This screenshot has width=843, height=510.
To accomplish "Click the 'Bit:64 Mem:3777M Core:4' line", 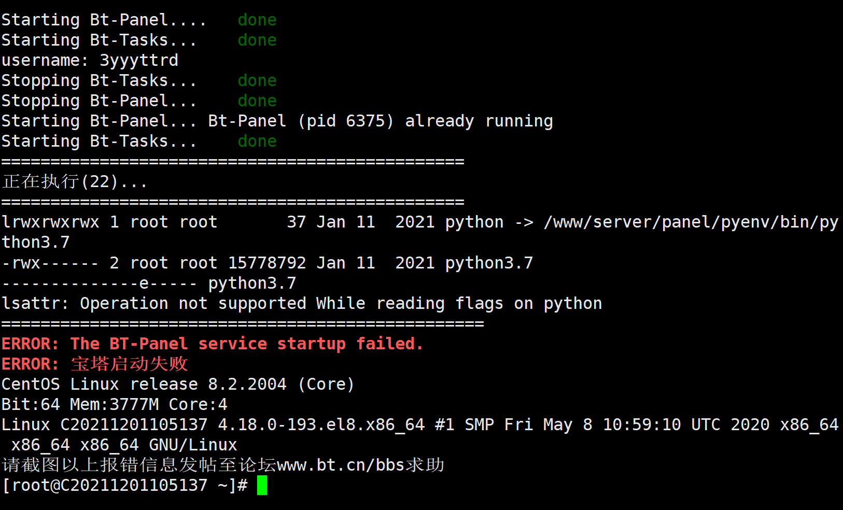I will coord(115,404).
